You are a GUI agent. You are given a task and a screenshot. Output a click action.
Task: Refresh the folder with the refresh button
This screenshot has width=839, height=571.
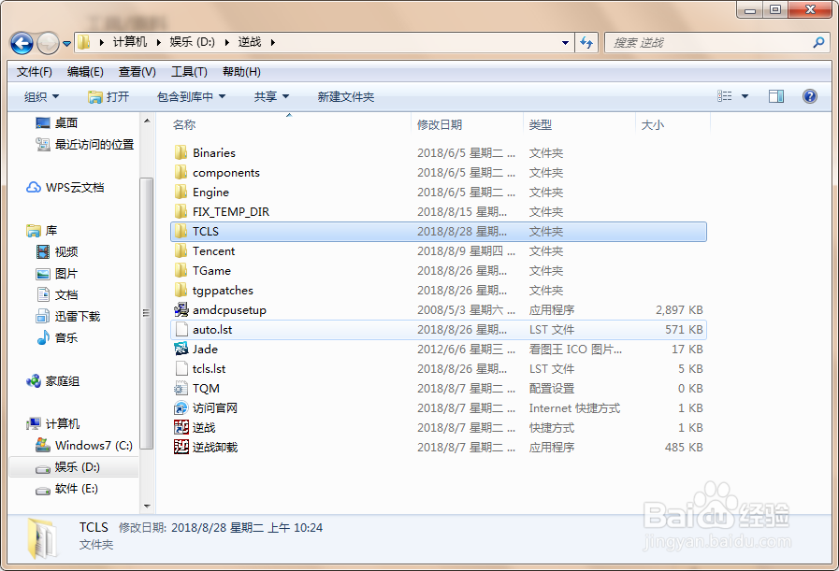pyautogui.click(x=587, y=43)
